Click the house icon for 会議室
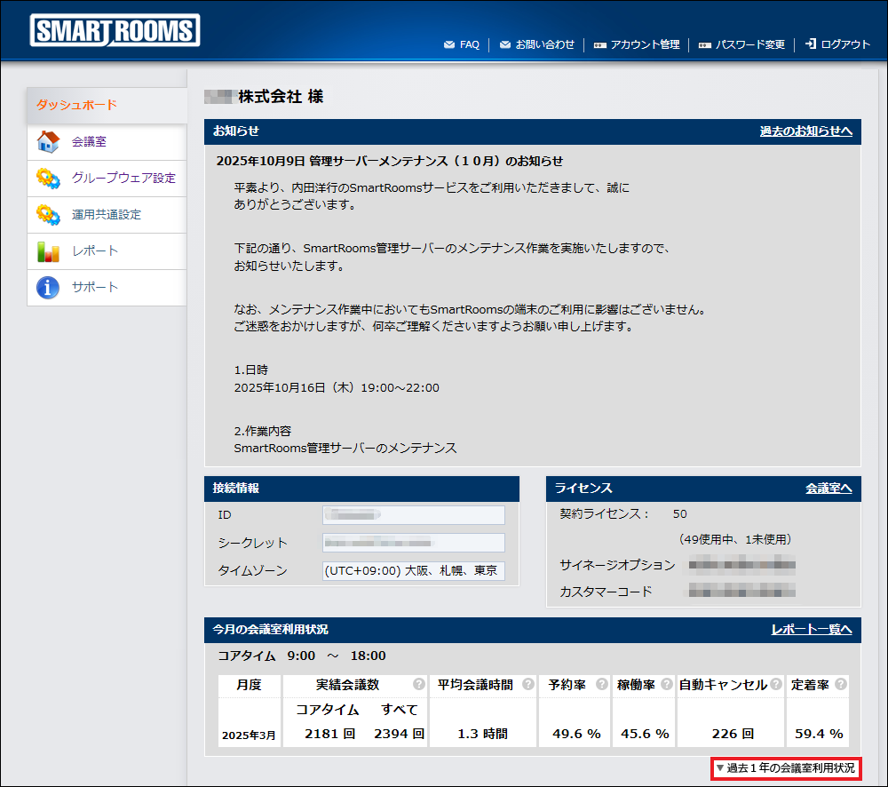 click(48, 142)
